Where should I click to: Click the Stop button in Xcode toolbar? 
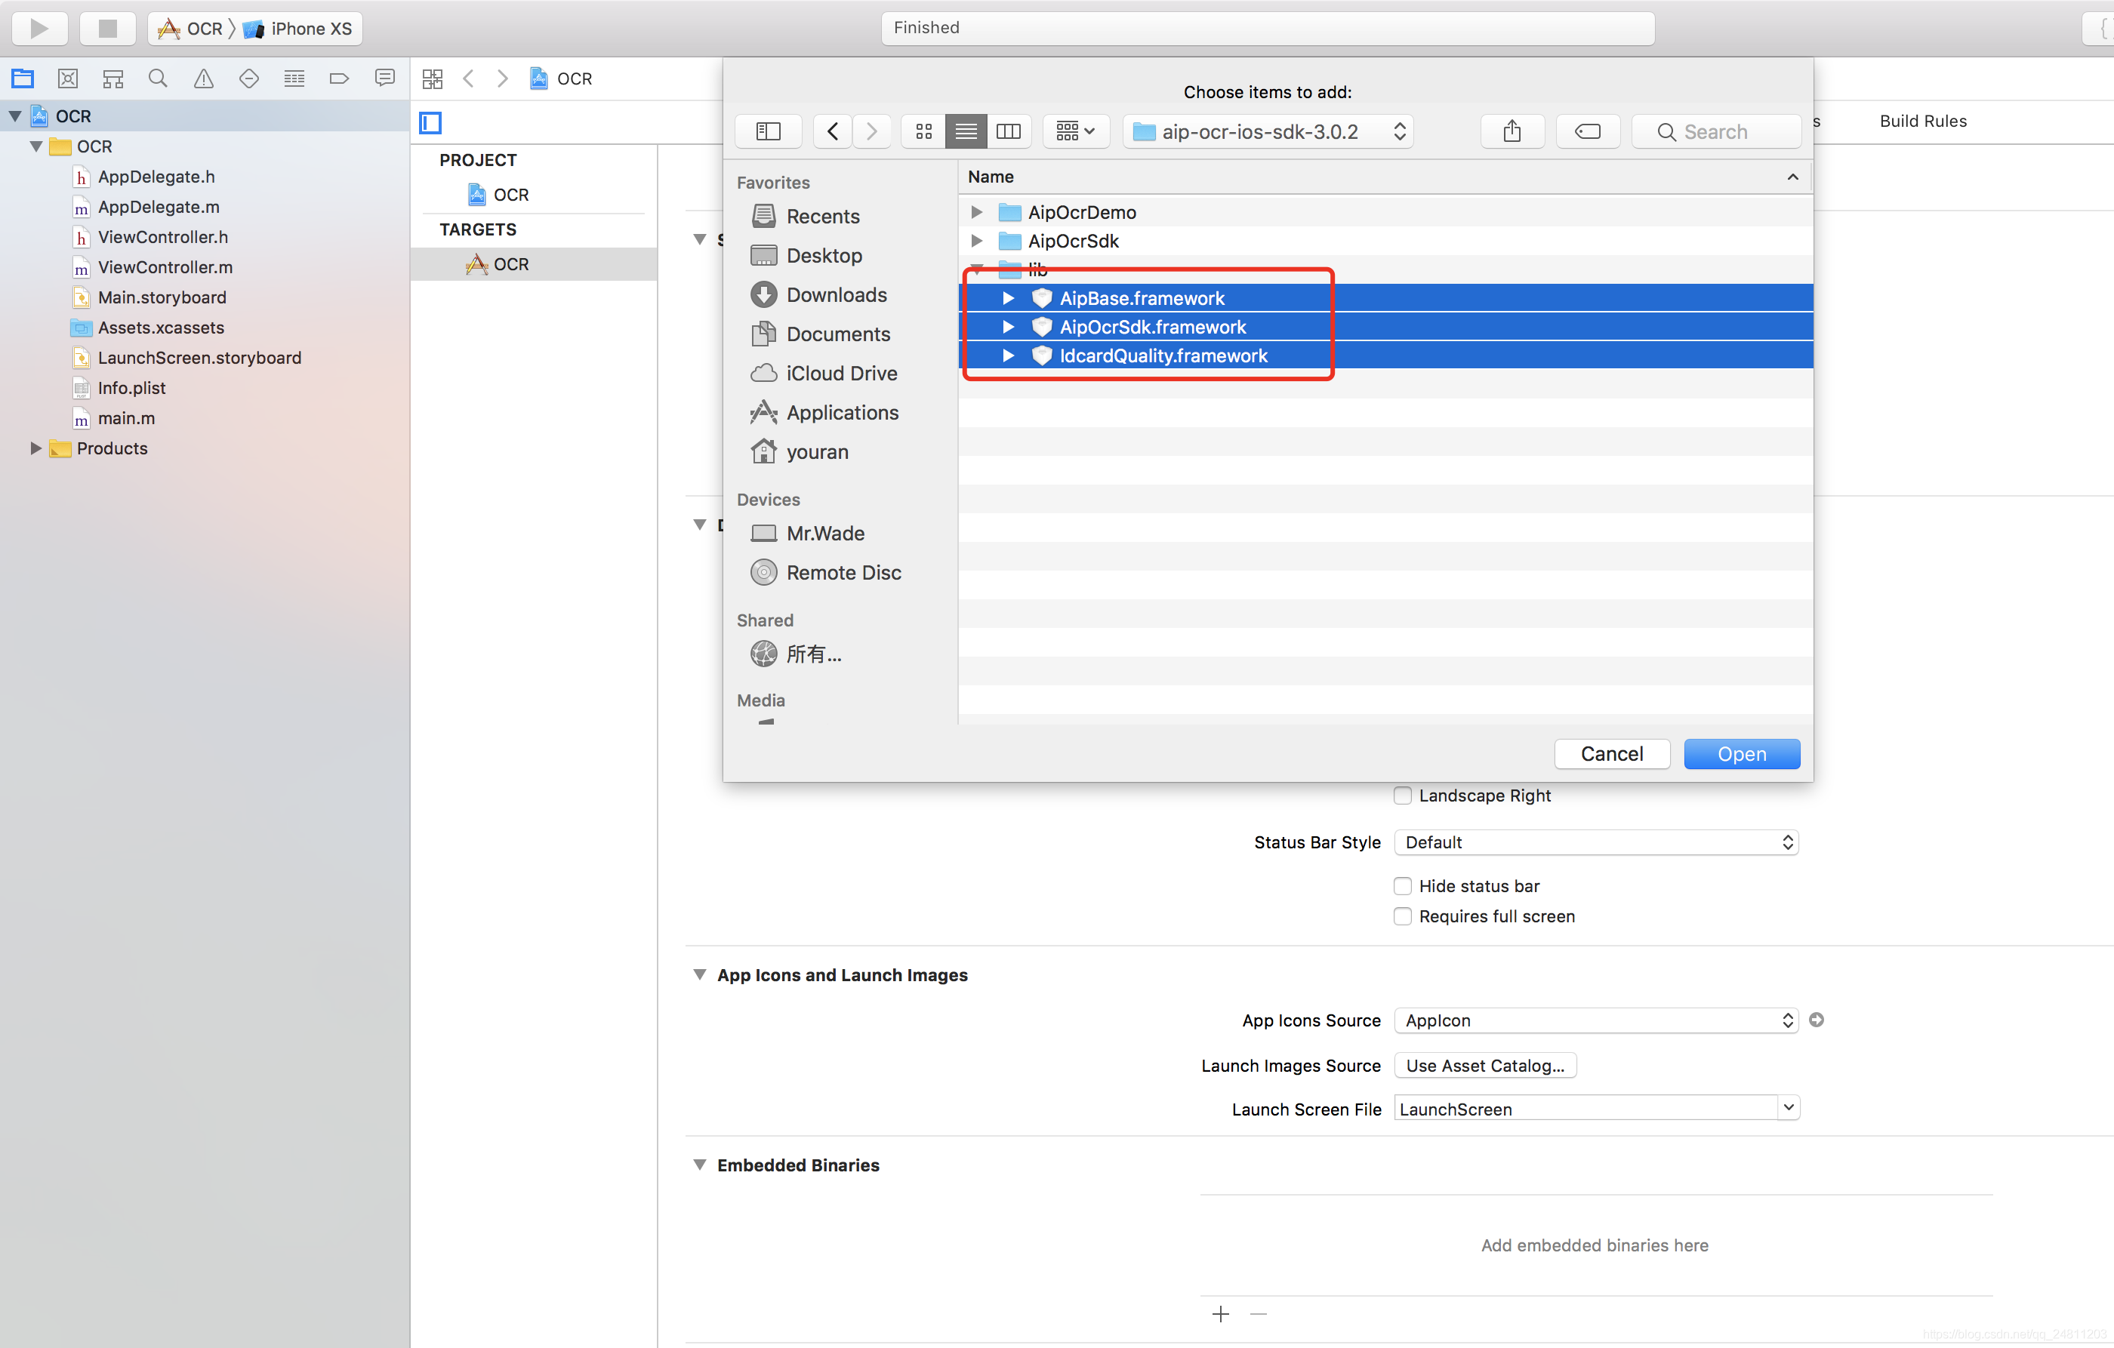coord(107,28)
